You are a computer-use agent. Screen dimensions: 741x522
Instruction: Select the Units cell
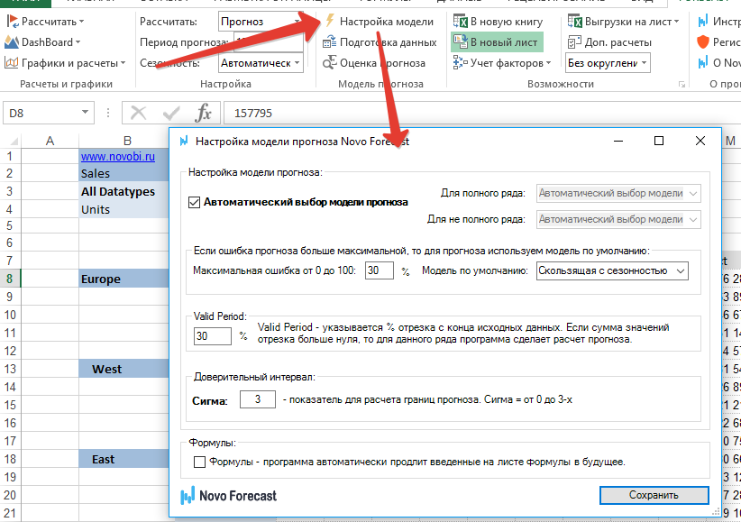[123, 209]
